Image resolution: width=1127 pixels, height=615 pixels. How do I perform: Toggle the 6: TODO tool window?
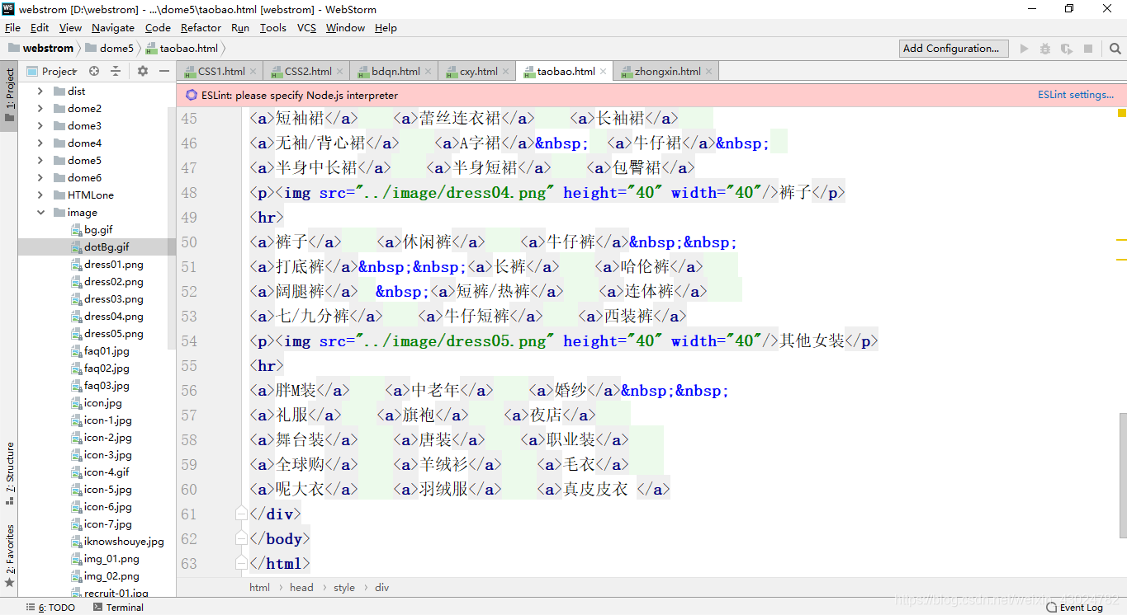point(50,608)
